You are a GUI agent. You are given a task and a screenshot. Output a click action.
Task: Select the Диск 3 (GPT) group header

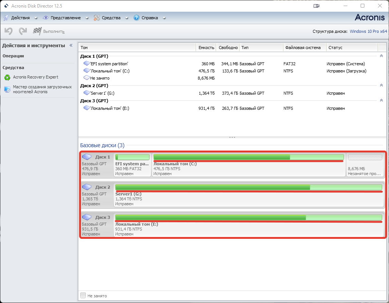94,101
